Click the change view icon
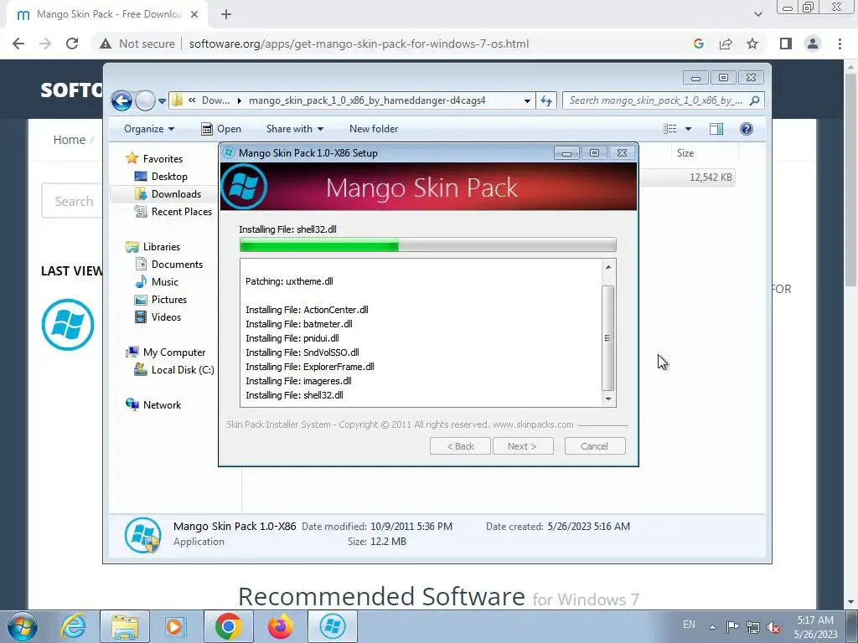 pyautogui.click(x=669, y=129)
